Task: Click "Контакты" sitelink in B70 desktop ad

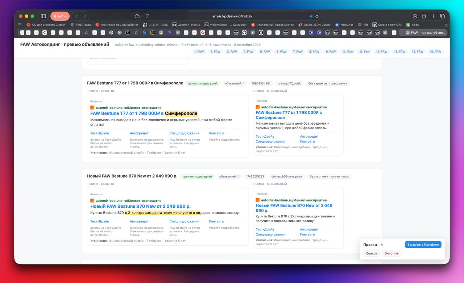Action: click(x=216, y=221)
